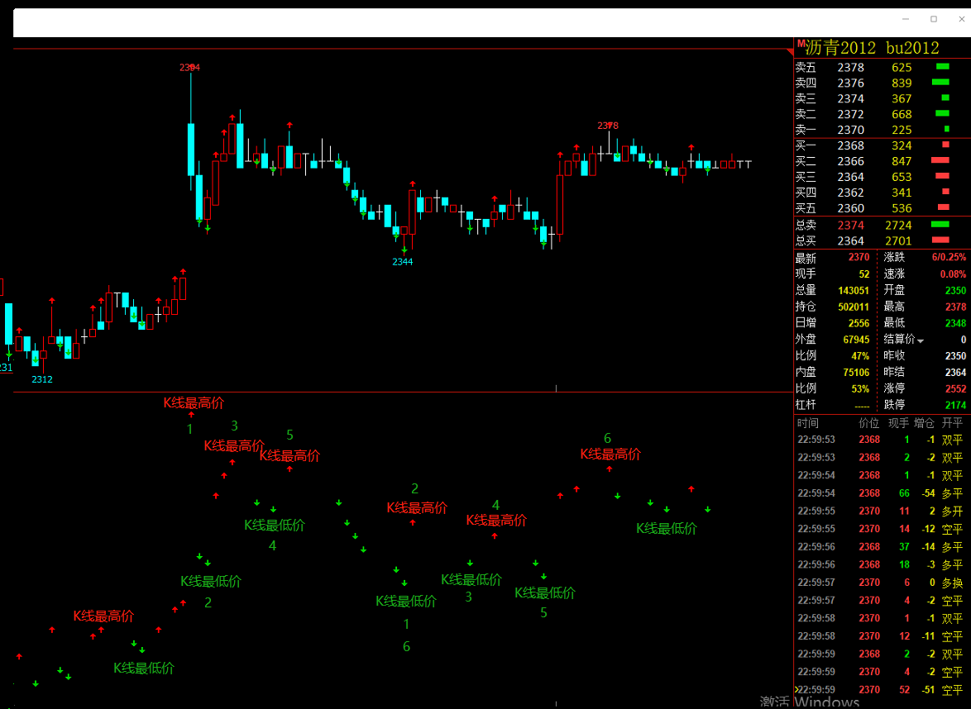
Task: Select the 卖二 ask price 2372
Action: pos(850,115)
